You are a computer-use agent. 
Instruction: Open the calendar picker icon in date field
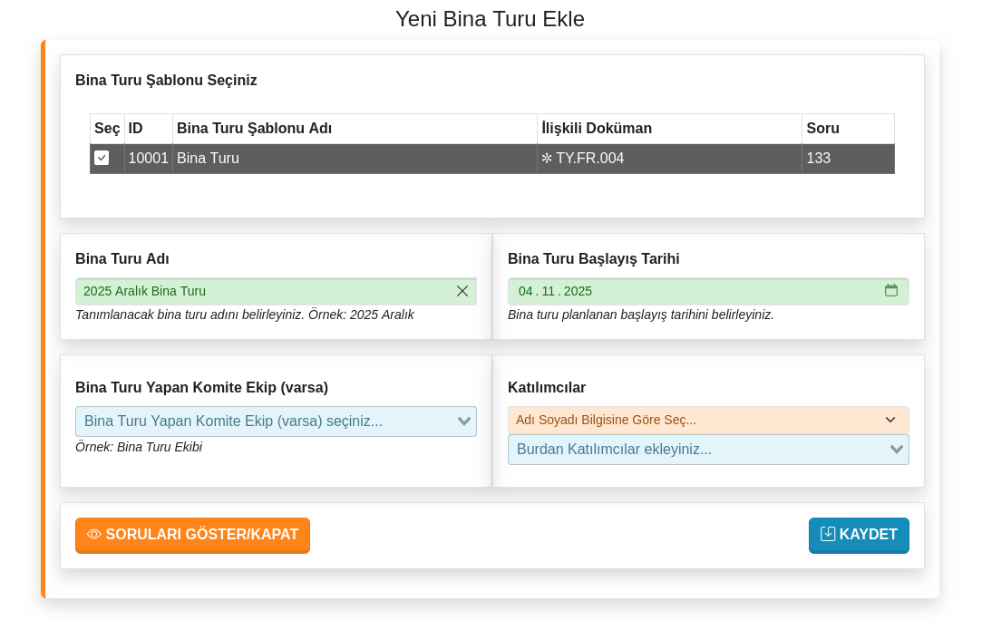tap(891, 290)
